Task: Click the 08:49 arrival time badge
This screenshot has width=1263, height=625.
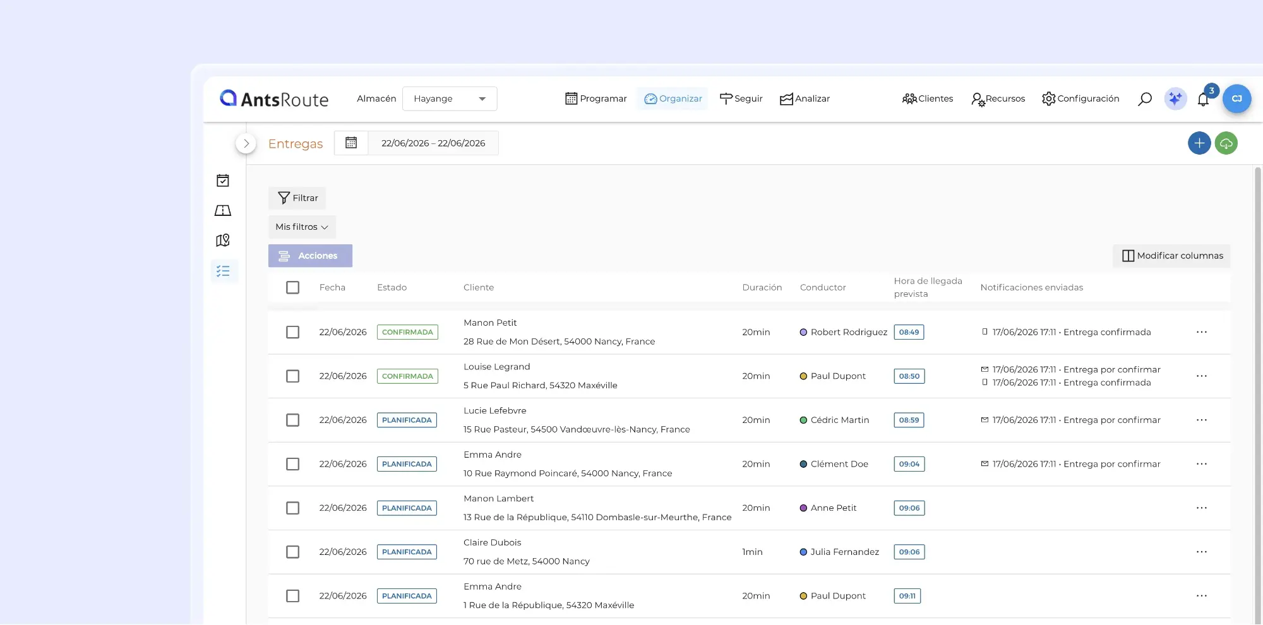Action: click(909, 332)
